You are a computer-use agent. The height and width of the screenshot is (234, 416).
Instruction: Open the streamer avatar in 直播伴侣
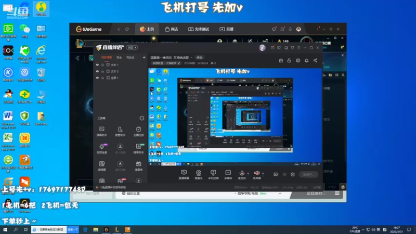(x=262, y=47)
